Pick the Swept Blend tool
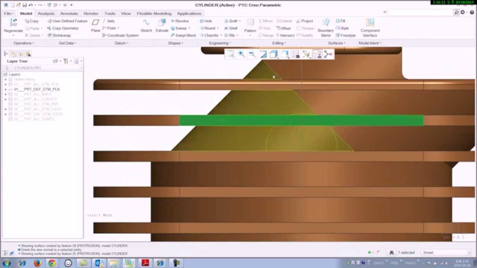Screen dimensions: 477x268 pyautogui.click(x=183, y=35)
